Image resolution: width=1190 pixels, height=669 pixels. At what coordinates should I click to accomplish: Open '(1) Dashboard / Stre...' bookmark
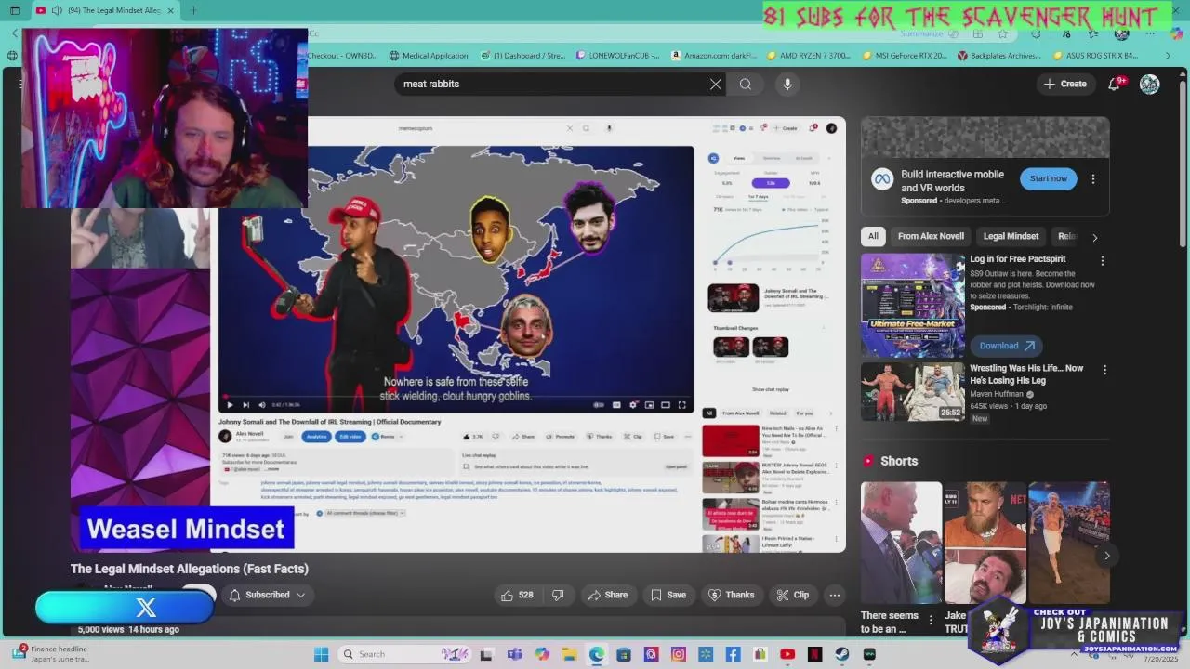(x=522, y=56)
